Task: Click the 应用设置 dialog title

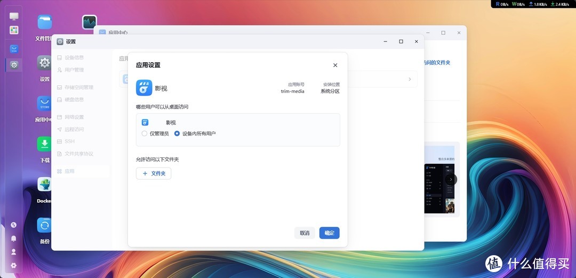Action: click(148, 65)
